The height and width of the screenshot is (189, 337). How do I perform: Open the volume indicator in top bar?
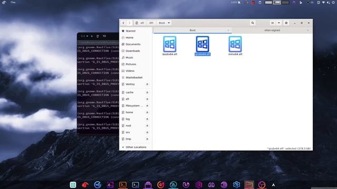(328, 2)
